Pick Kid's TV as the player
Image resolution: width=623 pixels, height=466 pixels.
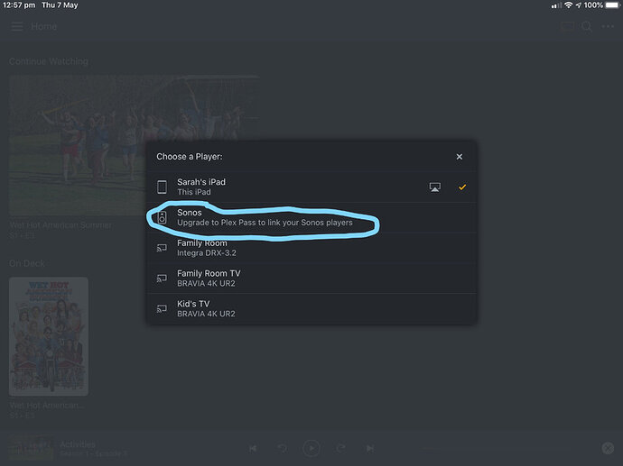click(x=311, y=308)
